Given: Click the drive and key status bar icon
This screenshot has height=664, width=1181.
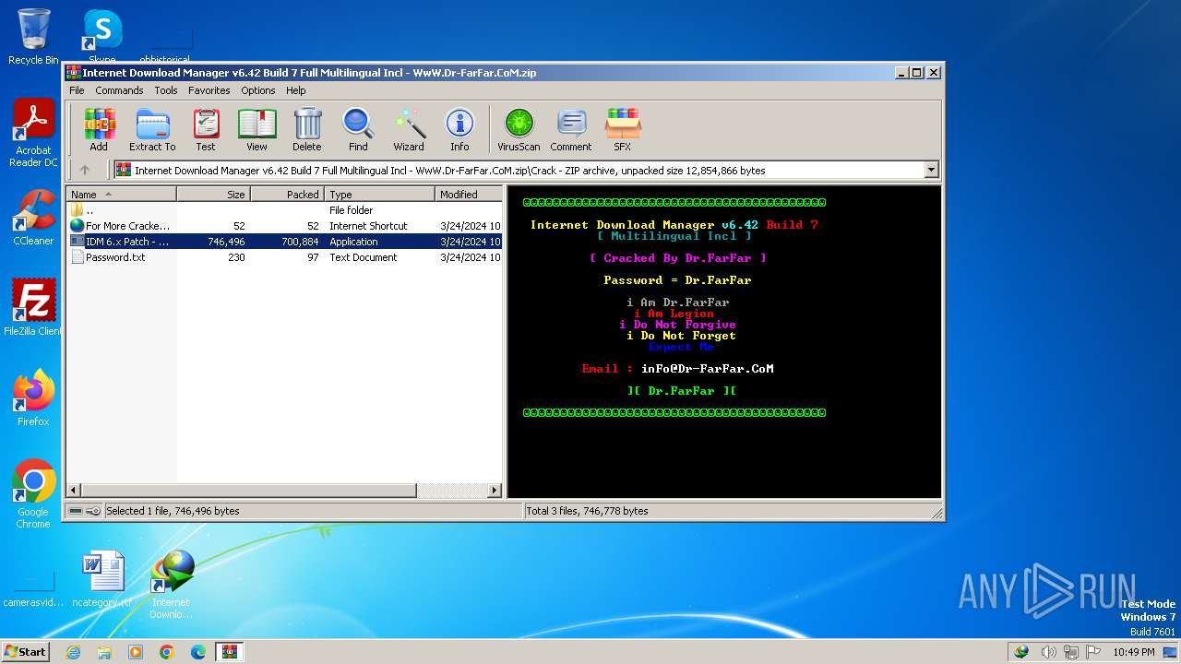Looking at the screenshot, I should (85, 511).
